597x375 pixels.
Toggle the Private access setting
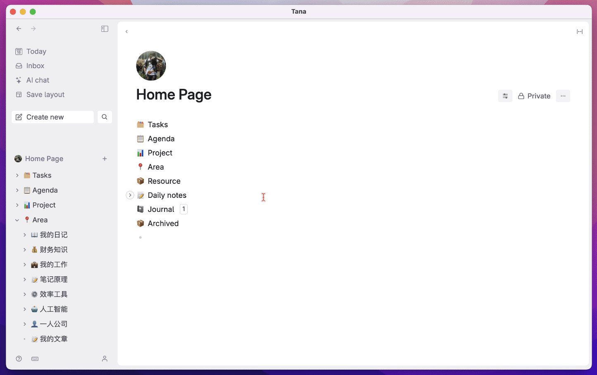tap(534, 96)
